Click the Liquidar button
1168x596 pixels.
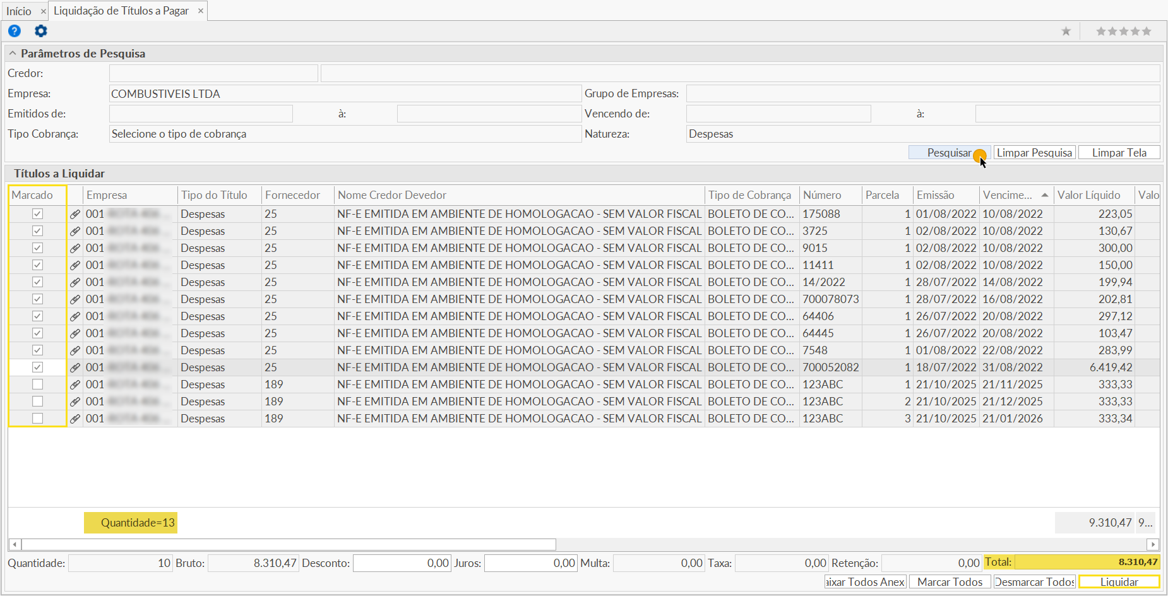[x=1119, y=582]
